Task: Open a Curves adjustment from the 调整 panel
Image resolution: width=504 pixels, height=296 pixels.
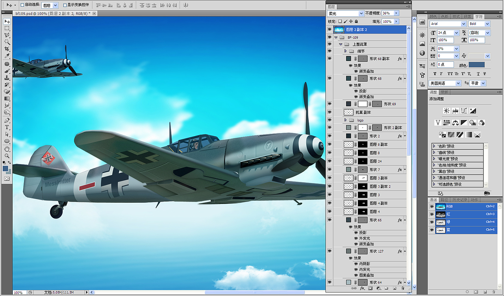Action: pos(464,111)
